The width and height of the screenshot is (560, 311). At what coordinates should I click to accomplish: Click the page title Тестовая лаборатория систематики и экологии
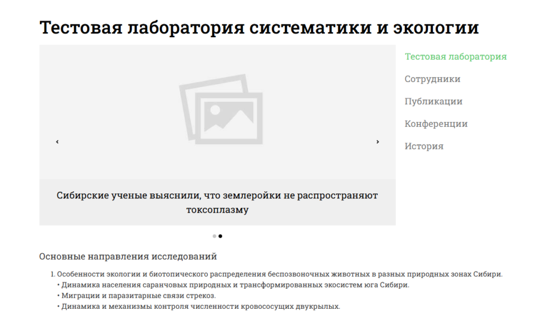[259, 27]
